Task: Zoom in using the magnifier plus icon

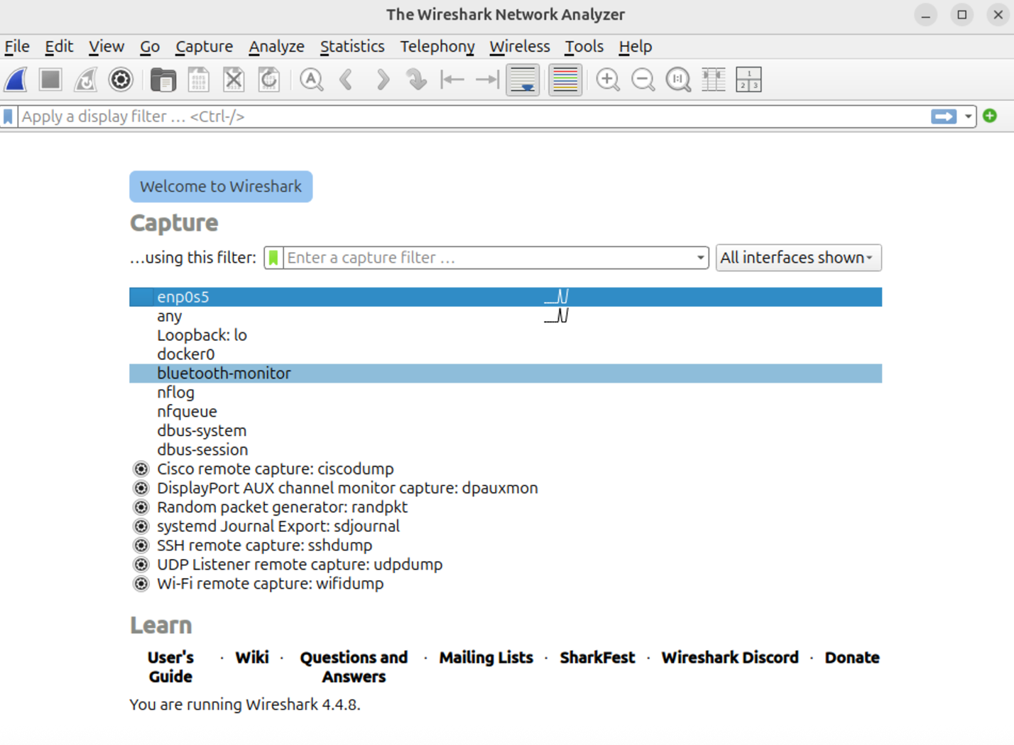Action: point(608,80)
